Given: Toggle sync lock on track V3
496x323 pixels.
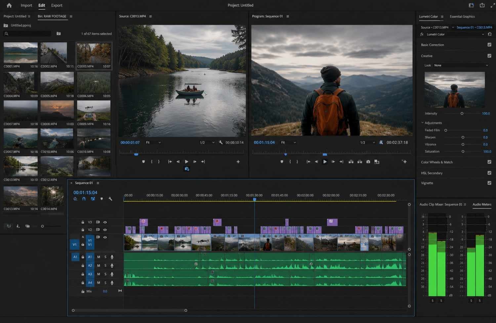Looking at the screenshot, I should [x=98, y=222].
